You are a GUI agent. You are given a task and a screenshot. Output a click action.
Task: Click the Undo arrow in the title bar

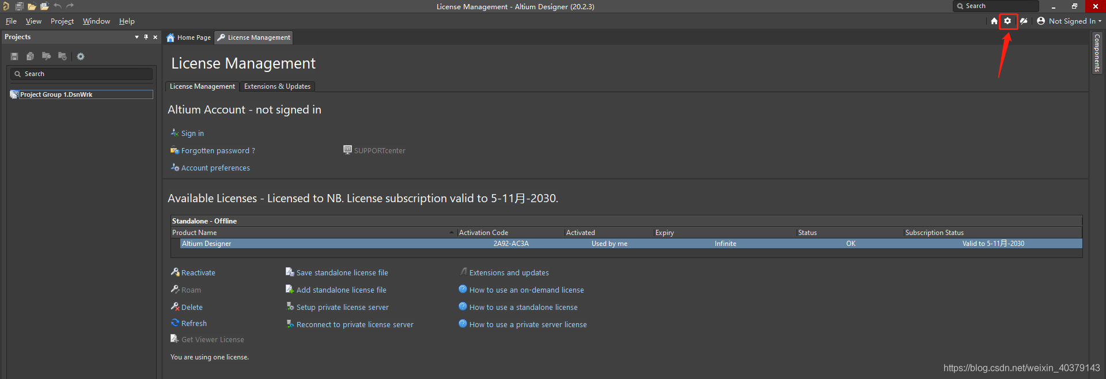tap(58, 6)
